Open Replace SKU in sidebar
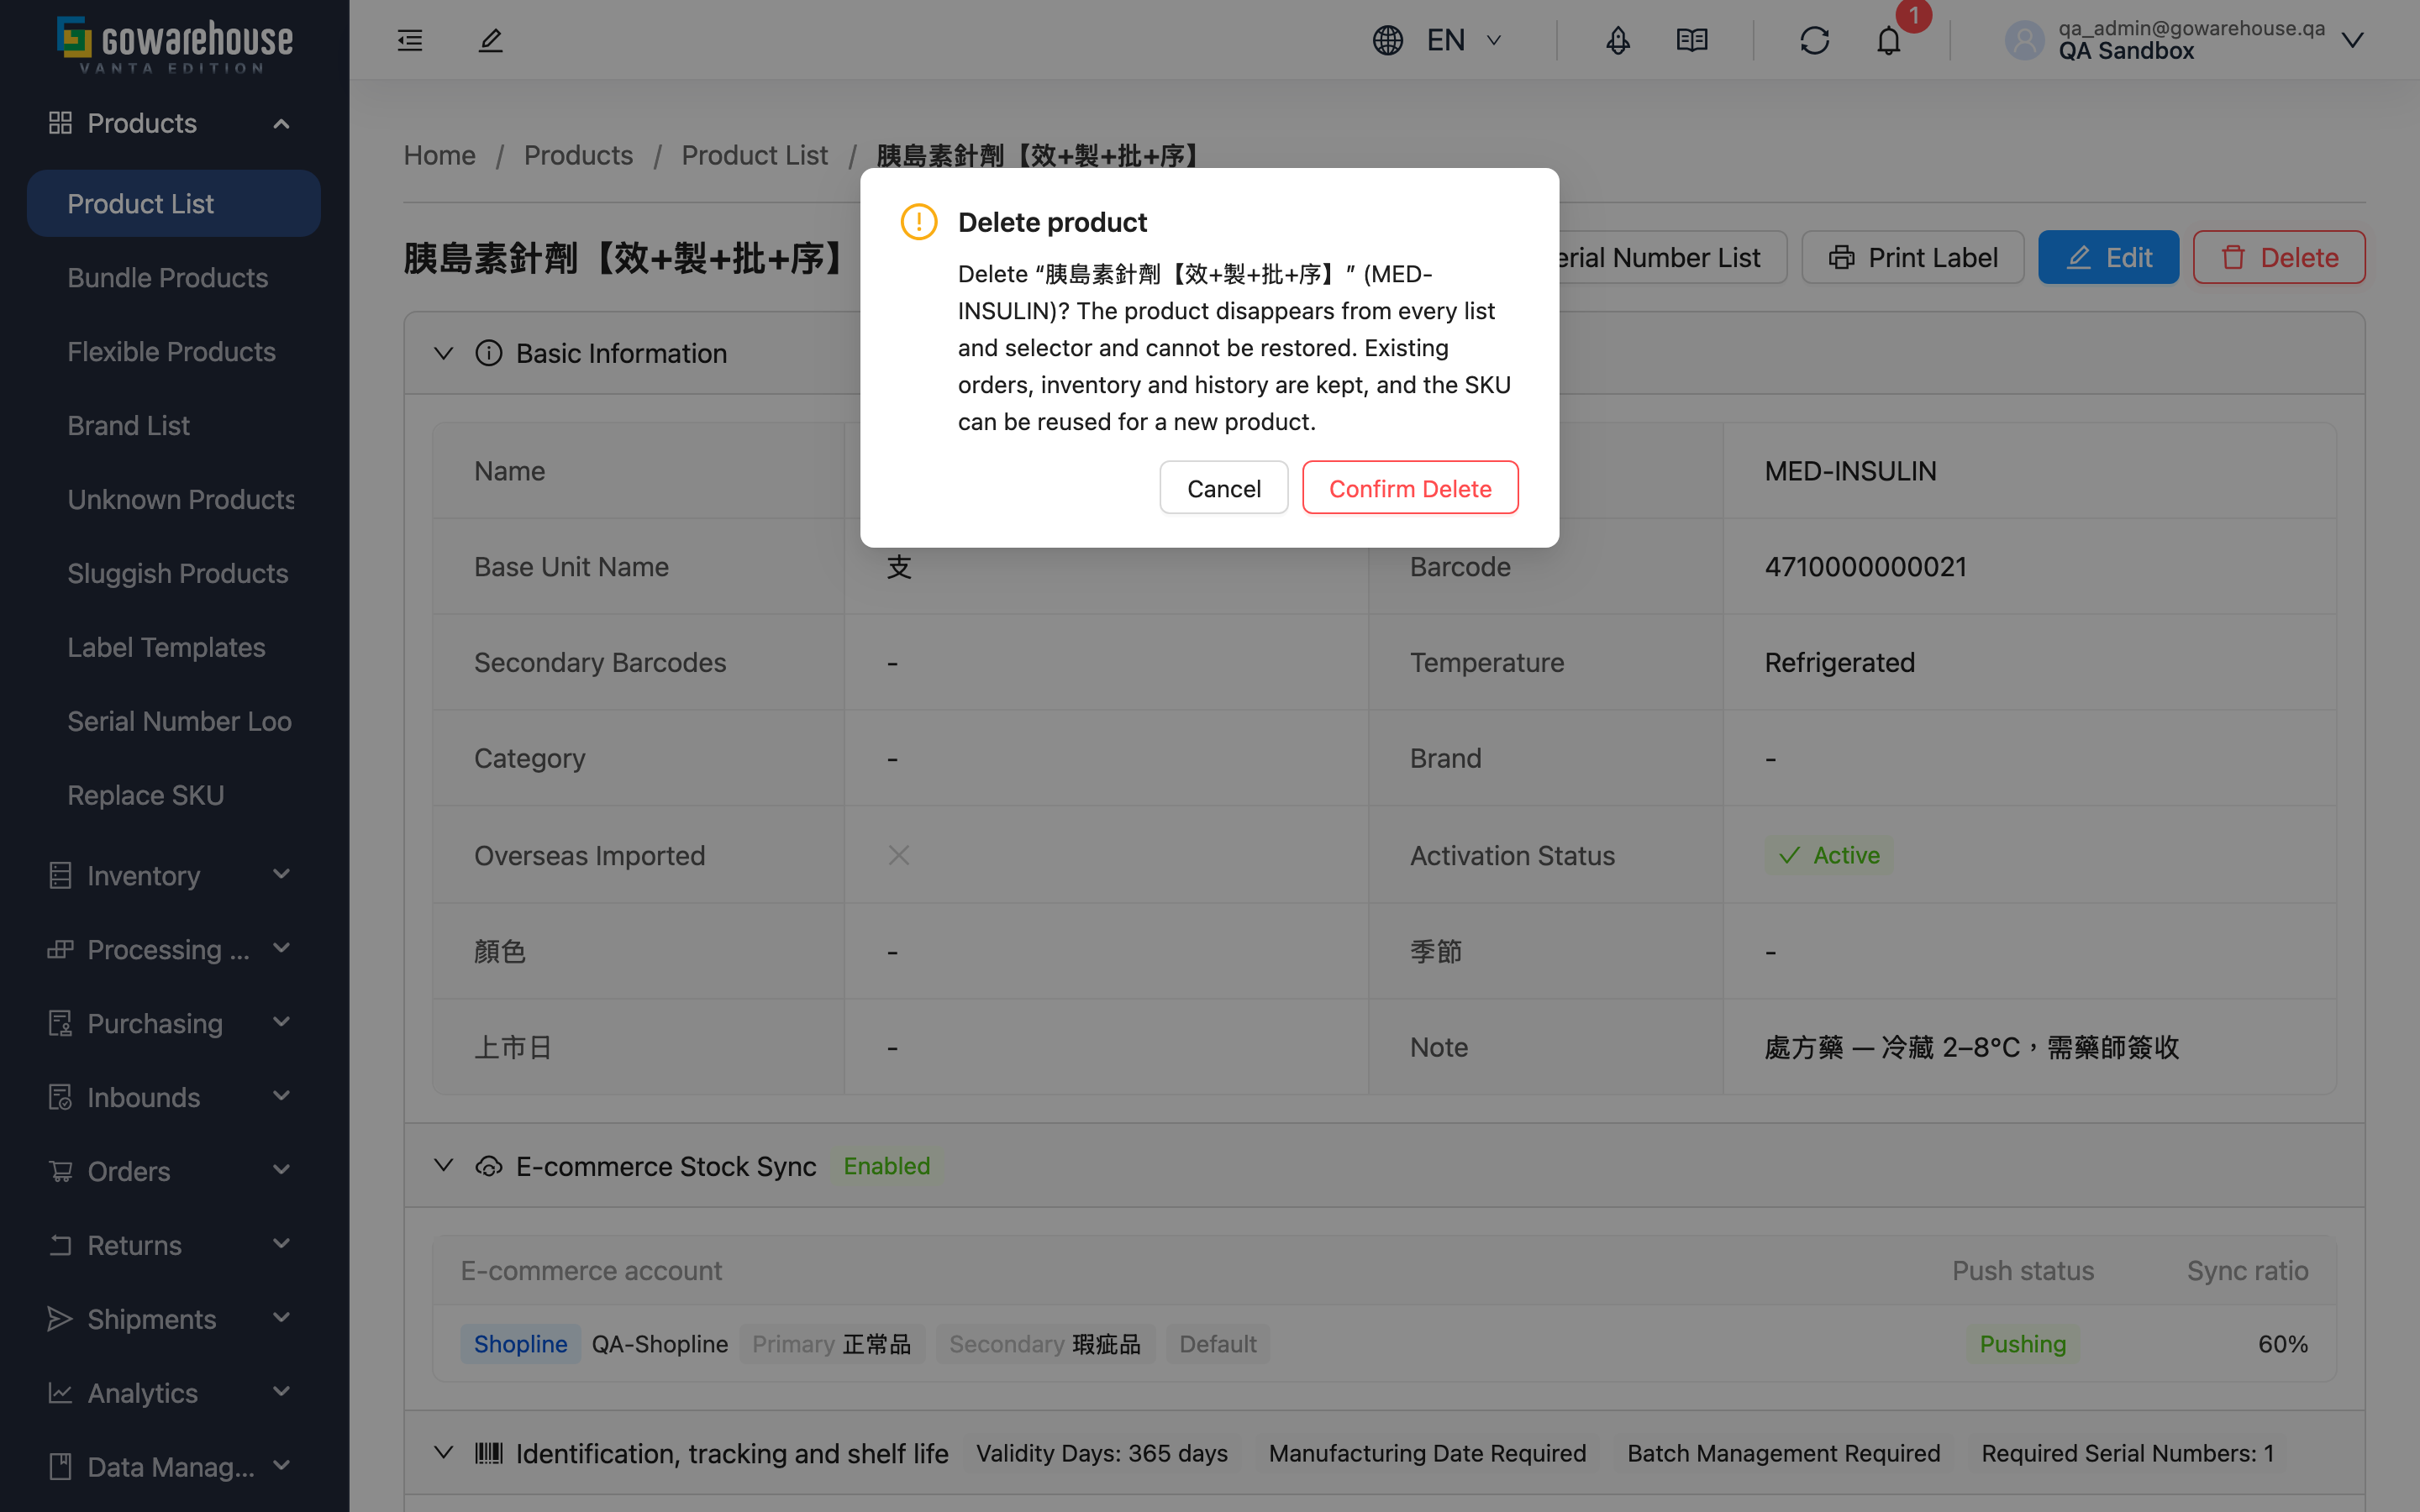The image size is (2420, 1512). [174, 795]
